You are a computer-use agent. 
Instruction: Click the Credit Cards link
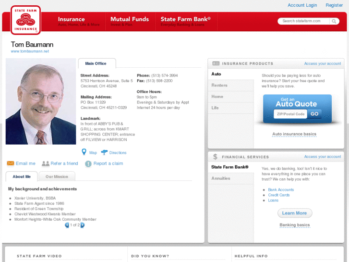(x=278, y=195)
